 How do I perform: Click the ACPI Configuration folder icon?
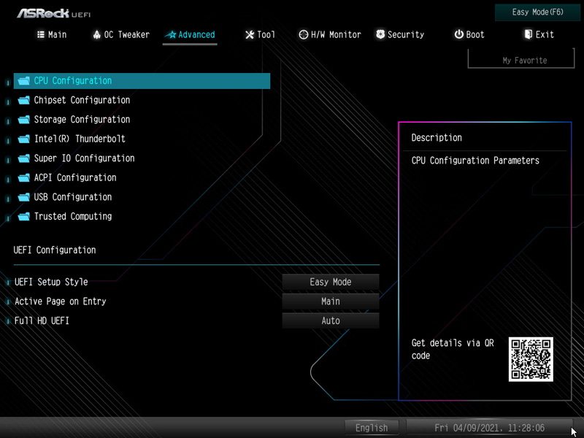(x=24, y=177)
